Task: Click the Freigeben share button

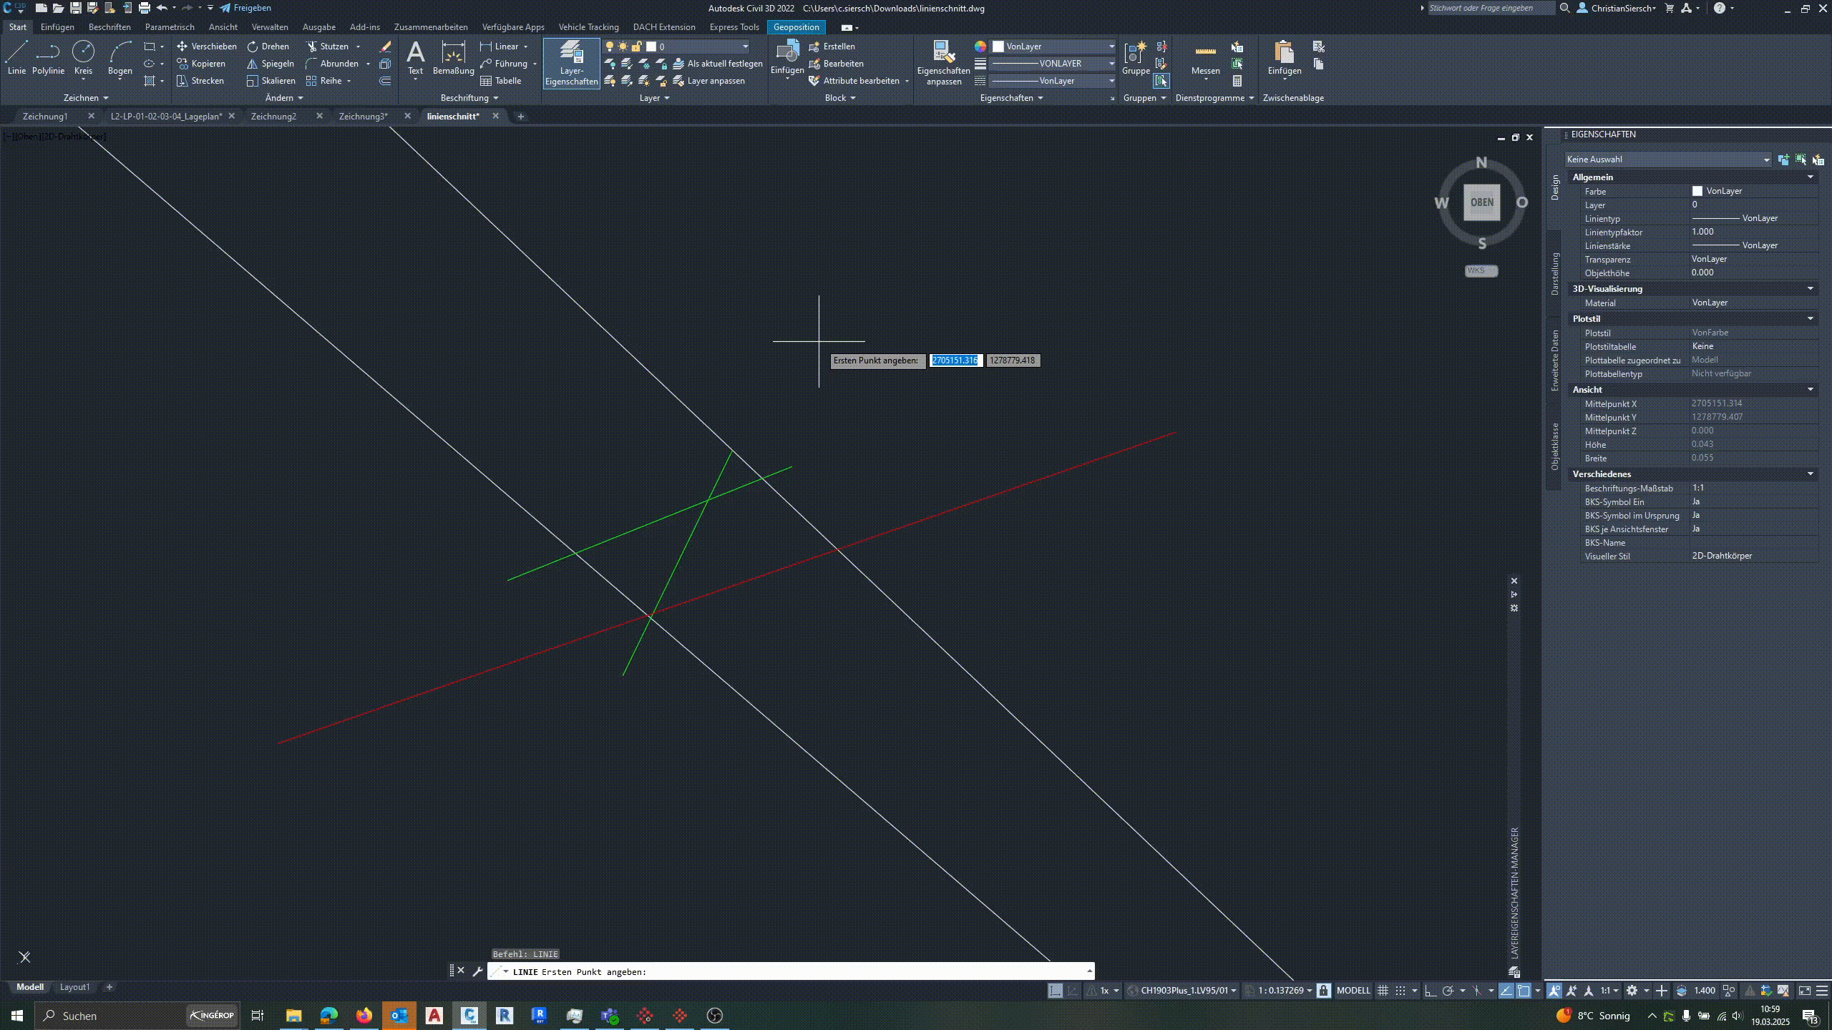Action: pos(245,8)
